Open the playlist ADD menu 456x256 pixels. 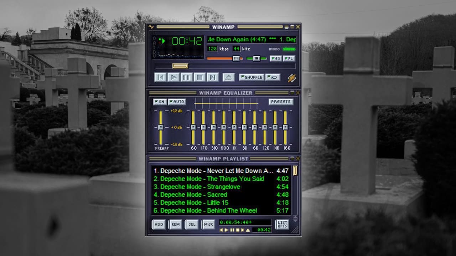click(x=159, y=224)
